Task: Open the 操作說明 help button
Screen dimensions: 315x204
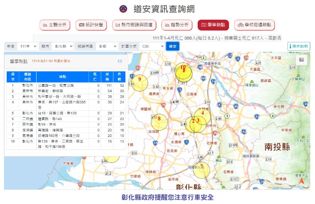Action: pyautogui.click(x=298, y=46)
